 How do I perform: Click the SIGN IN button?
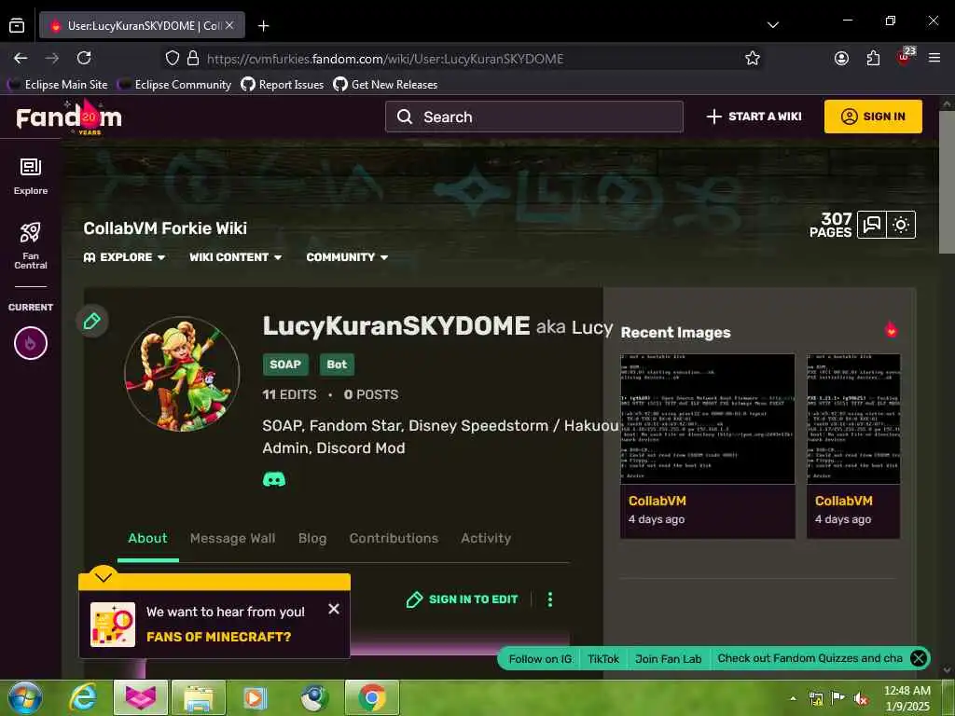[873, 117]
